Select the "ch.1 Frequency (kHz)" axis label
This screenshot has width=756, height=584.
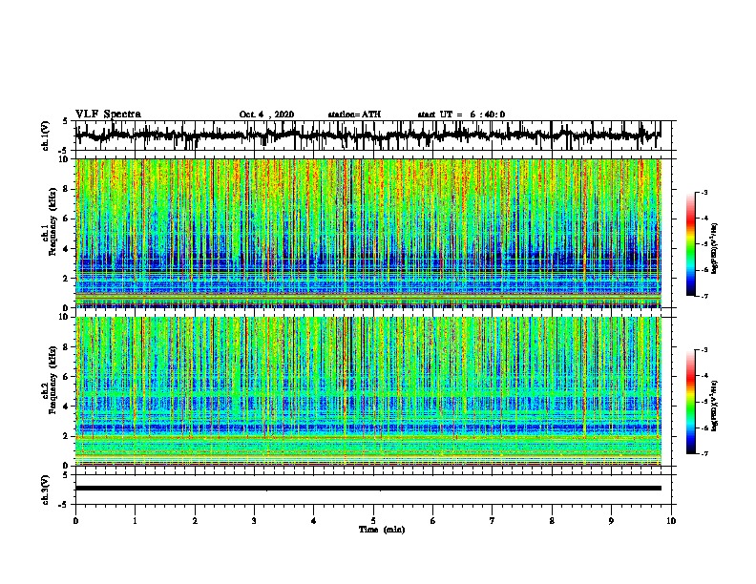tap(50, 221)
